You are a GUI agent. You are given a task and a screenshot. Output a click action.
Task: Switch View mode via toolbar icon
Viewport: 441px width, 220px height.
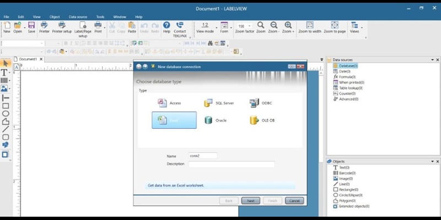[x=205, y=27]
